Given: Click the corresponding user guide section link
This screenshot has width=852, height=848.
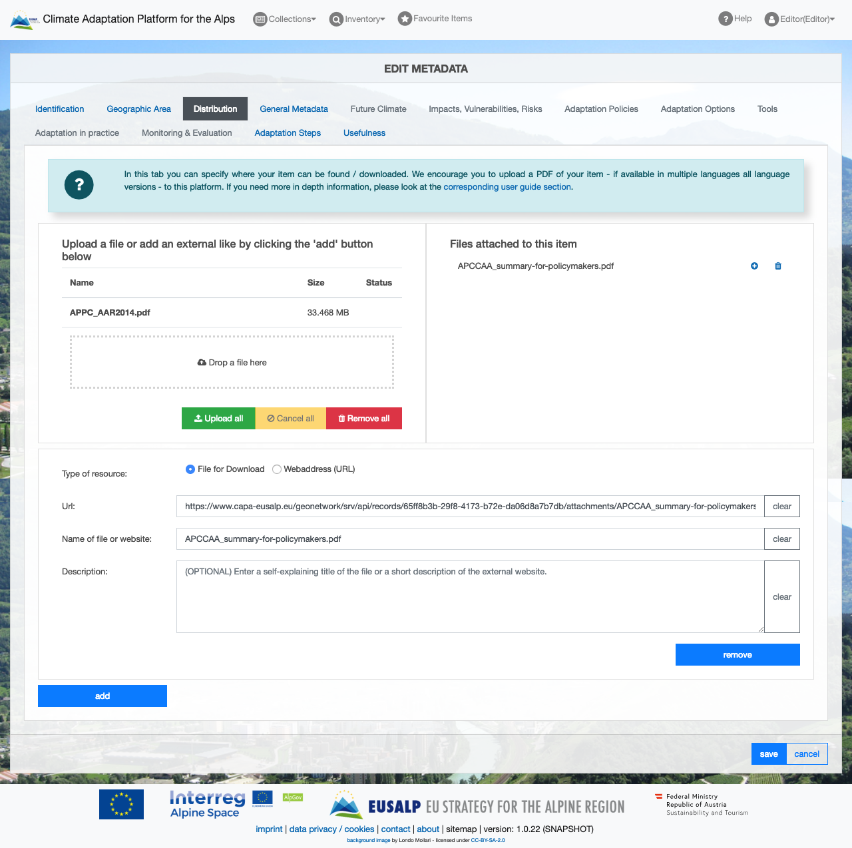Looking at the screenshot, I should click(507, 187).
